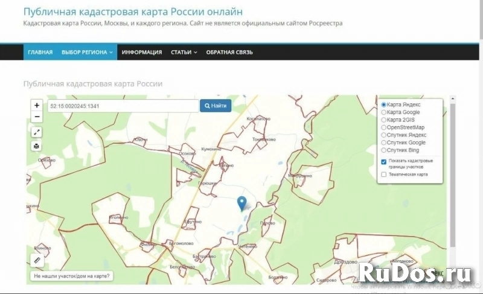This screenshot has width=483, height=294.
Task: Click Орехово label on map
Action: (x=46, y=160)
